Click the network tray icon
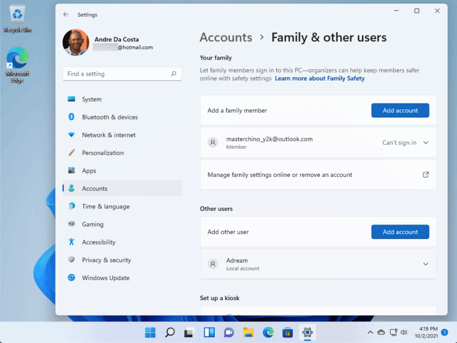 [x=393, y=332]
